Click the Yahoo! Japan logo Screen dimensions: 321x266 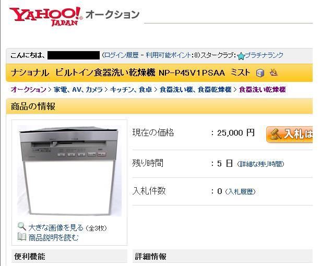(46, 17)
